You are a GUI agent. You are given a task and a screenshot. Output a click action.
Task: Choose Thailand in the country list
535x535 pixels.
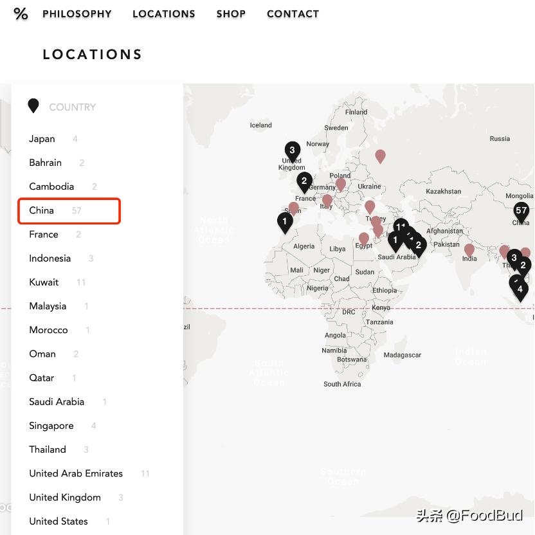point(48,449)
